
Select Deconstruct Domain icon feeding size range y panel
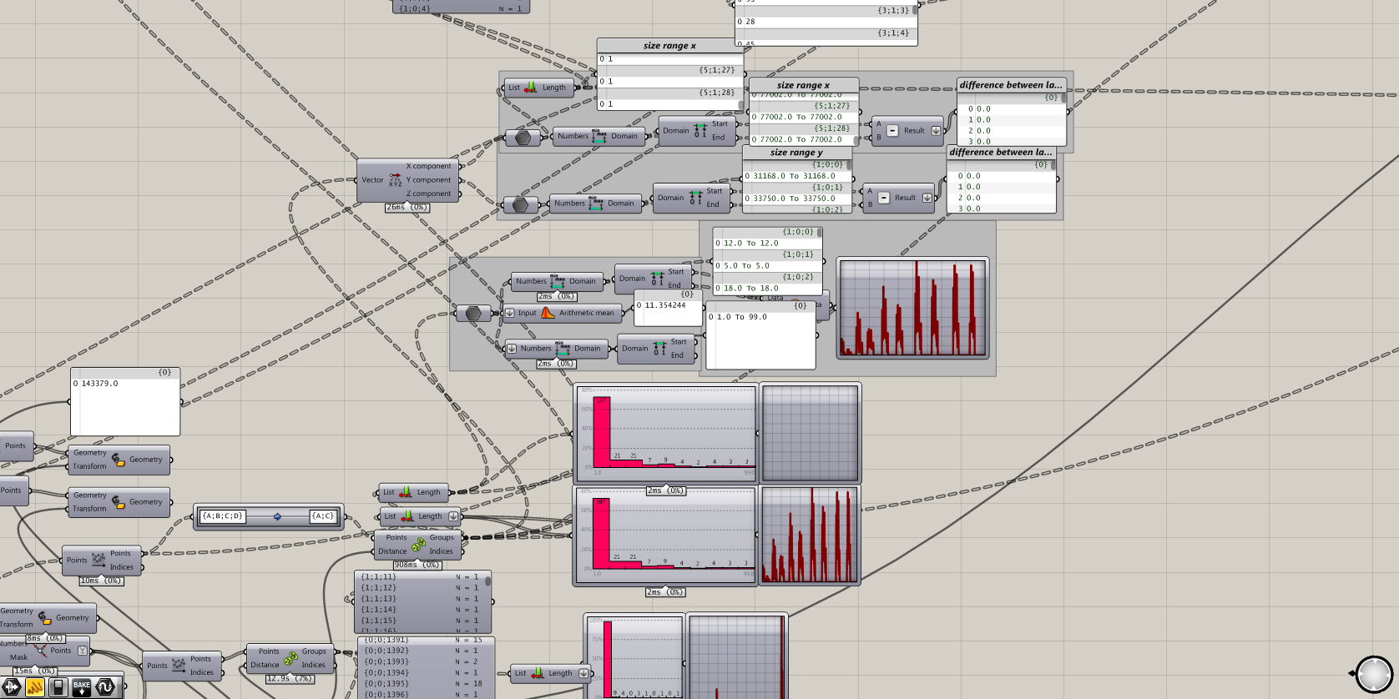694,198
